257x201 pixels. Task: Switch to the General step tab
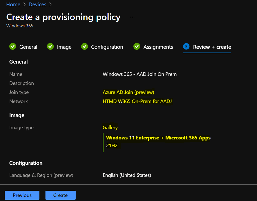click(x=28, y=47)
